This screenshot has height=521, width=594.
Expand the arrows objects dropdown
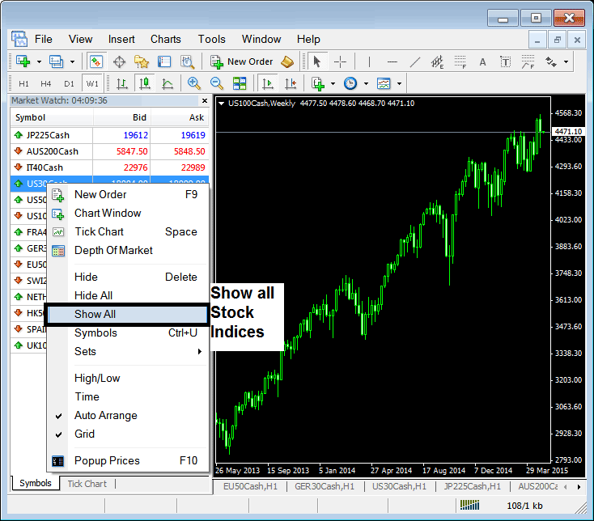tap(566, 61)
